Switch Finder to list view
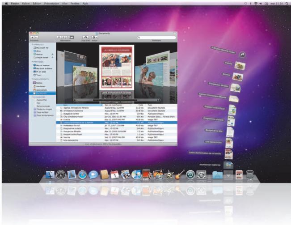291x225 pixels. click(63, 37)
